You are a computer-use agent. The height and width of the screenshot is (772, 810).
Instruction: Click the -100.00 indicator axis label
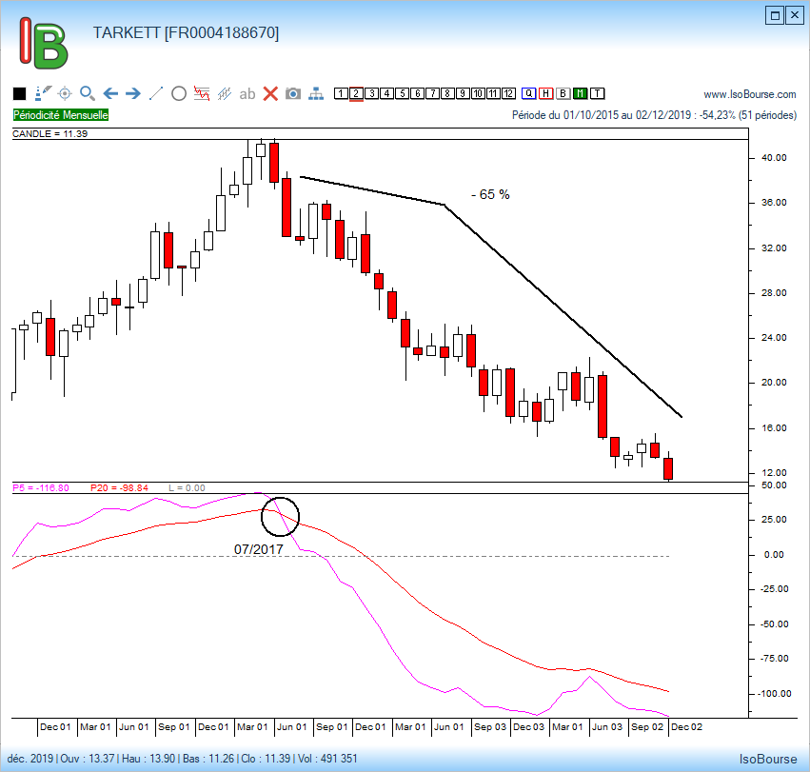774,693
